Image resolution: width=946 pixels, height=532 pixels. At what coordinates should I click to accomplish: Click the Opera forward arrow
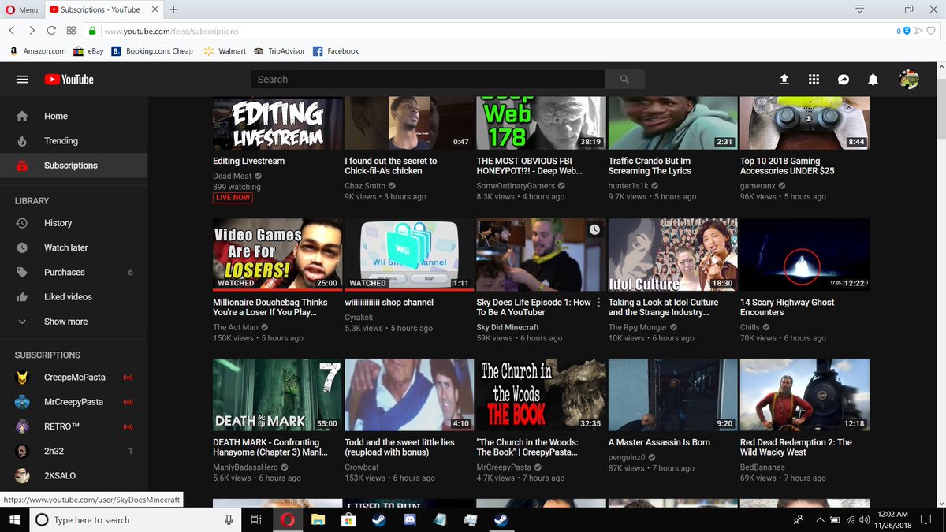(32, 31)
